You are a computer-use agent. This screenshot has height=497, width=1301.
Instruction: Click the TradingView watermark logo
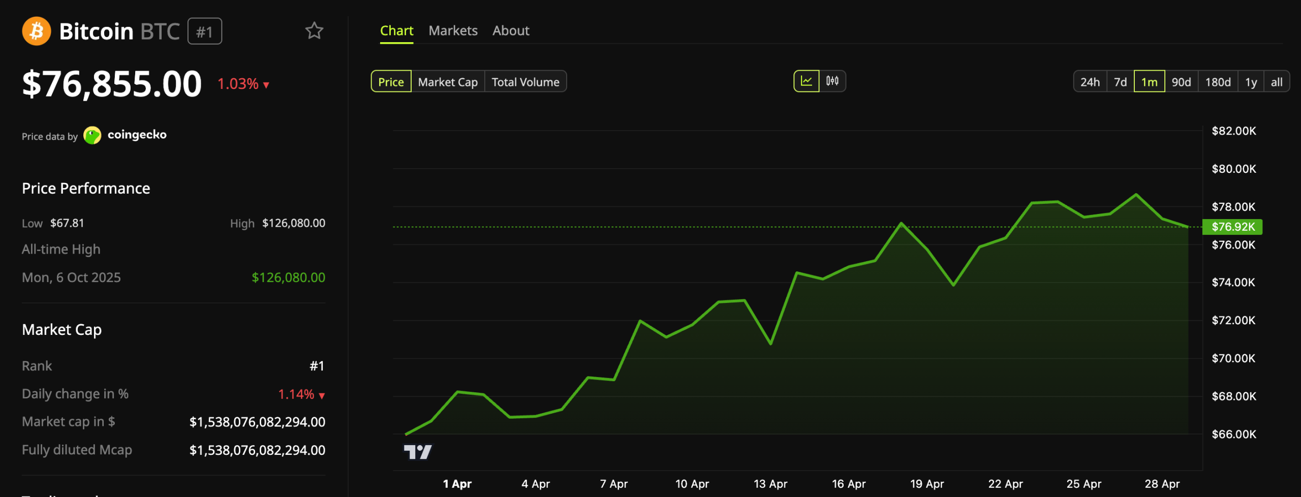click(x=419, y=451)
